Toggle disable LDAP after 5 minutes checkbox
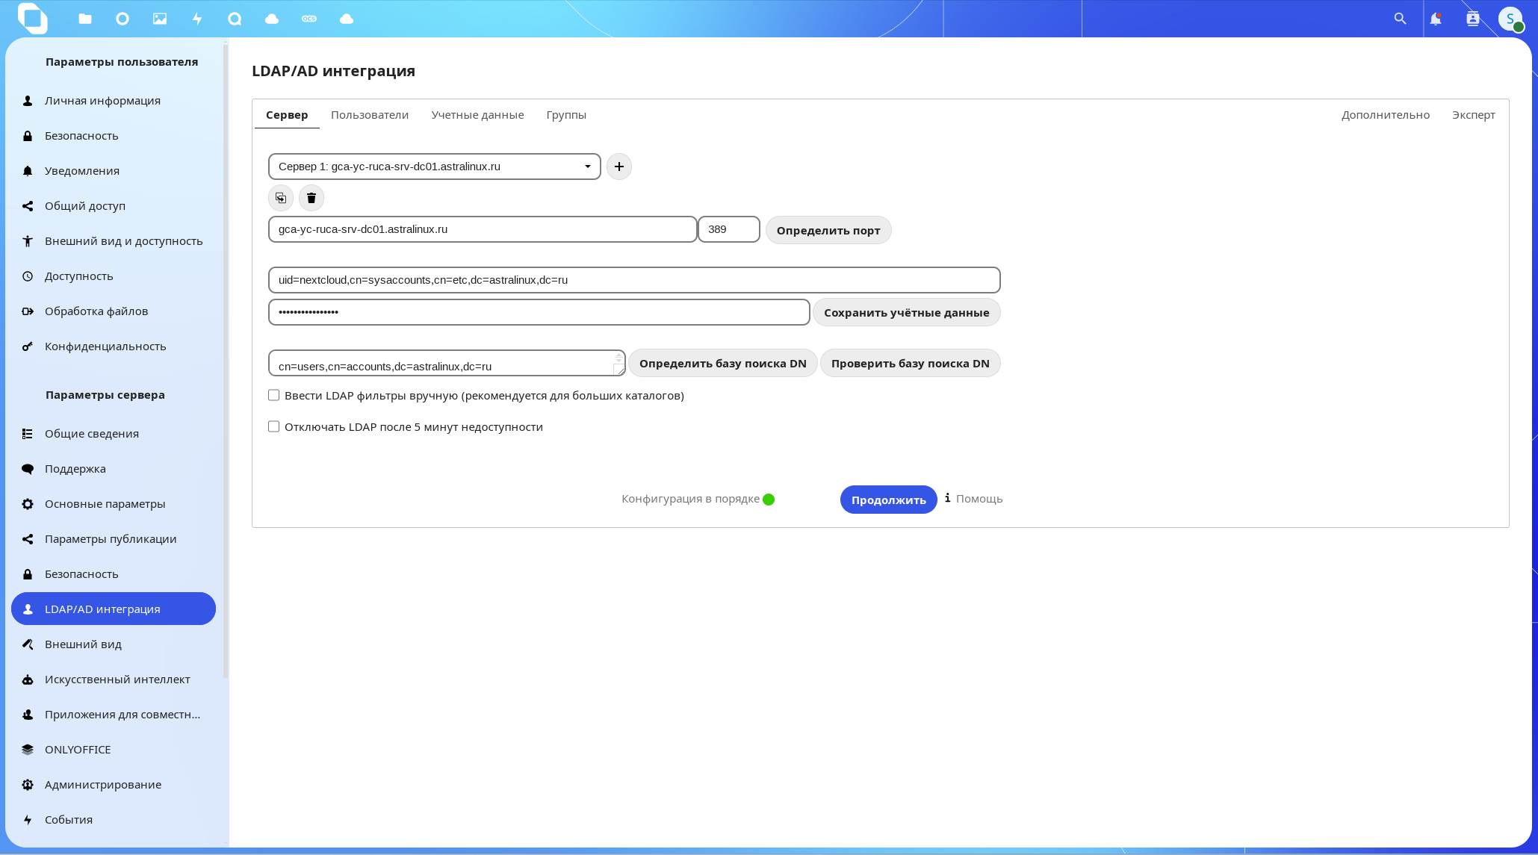The width and height of the screenshot is (1538, 855). point(274,427)
